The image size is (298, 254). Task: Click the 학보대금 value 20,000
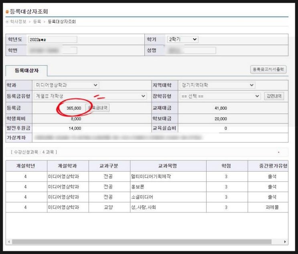221,119
